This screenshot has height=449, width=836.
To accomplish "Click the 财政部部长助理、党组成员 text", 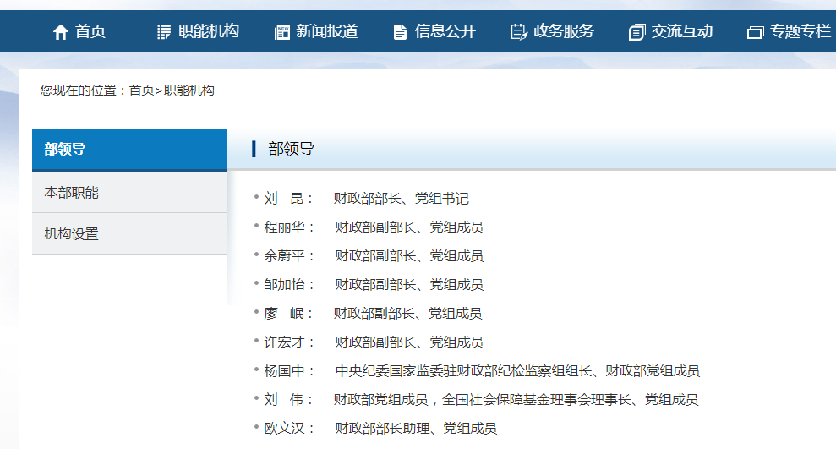I will [x=415, y=429].
